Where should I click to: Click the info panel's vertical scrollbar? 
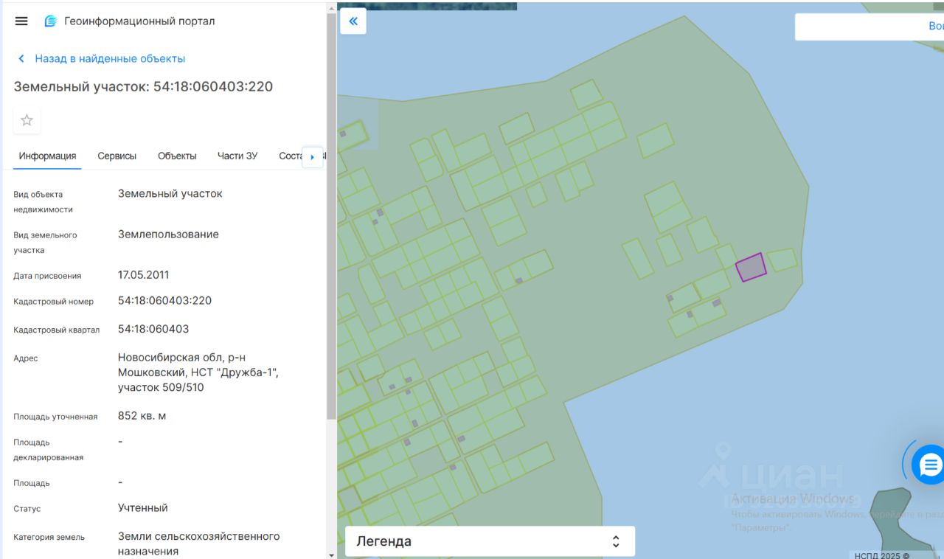tap(331, 221)
